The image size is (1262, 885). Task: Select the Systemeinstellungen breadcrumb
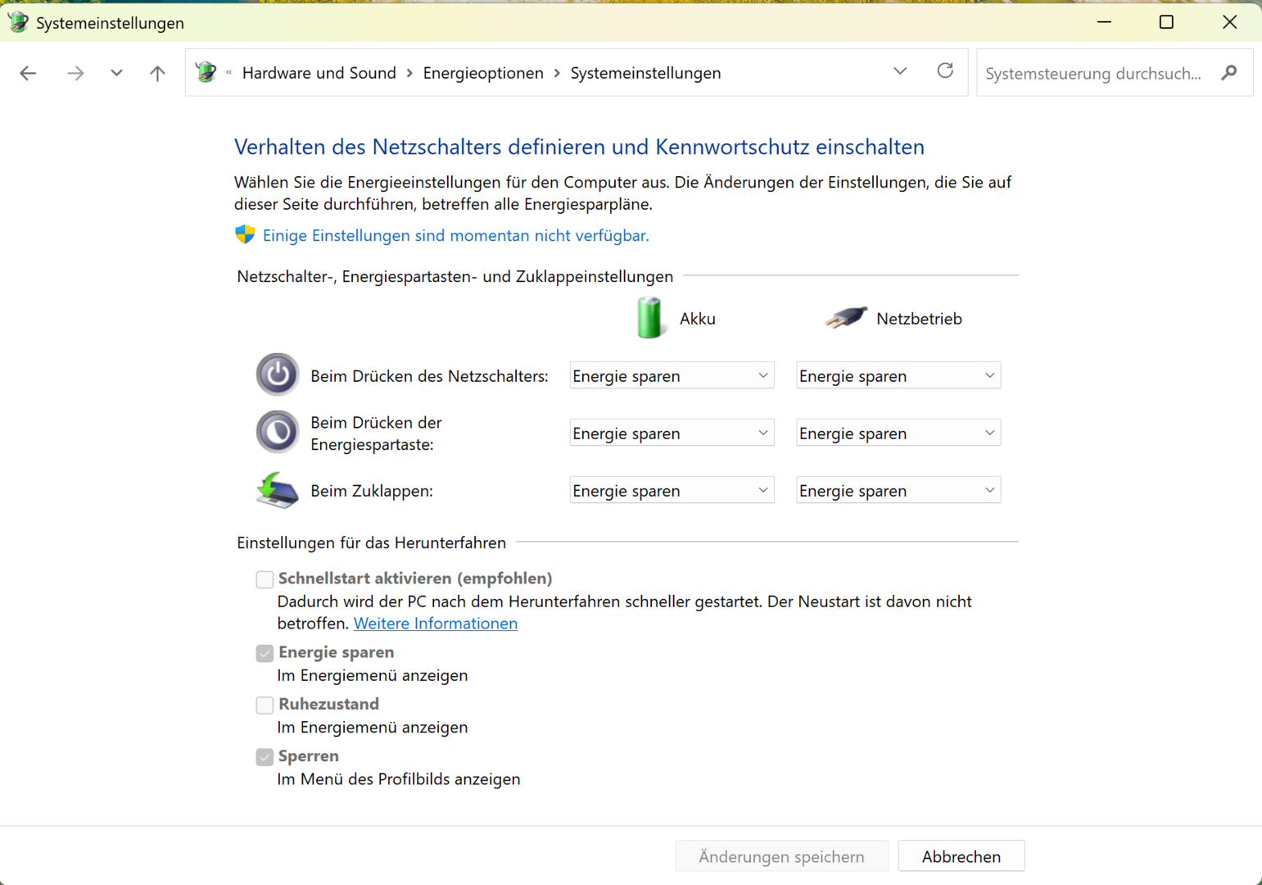[645, 73]
